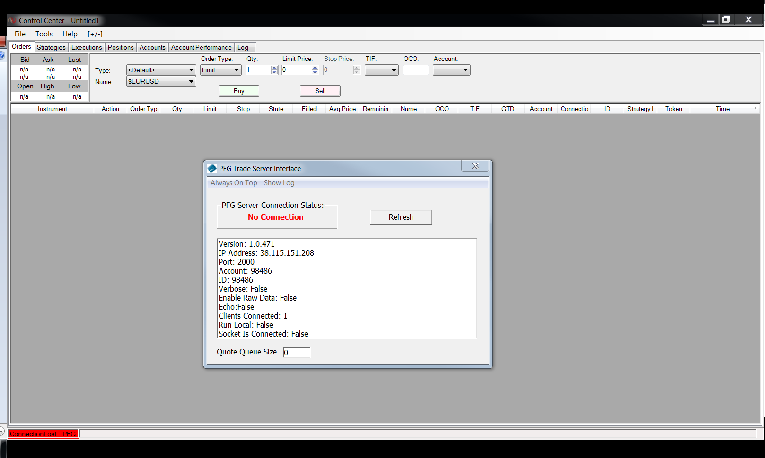Viewport: 765px width, 458px height.
Task: Minimize the Control Center window
Action: (x=711, y=19)
